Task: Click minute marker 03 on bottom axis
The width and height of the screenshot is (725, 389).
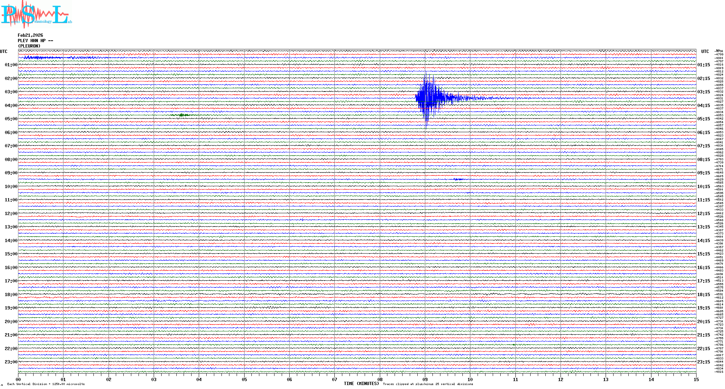Action: [x=154, y=379]
